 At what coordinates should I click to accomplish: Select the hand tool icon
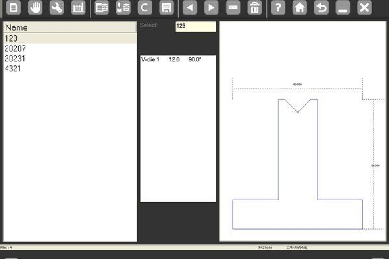click(x=35, y=8)
